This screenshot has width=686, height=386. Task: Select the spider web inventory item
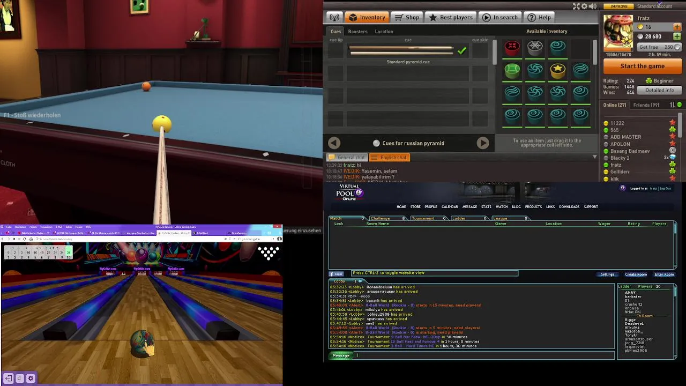535,48
